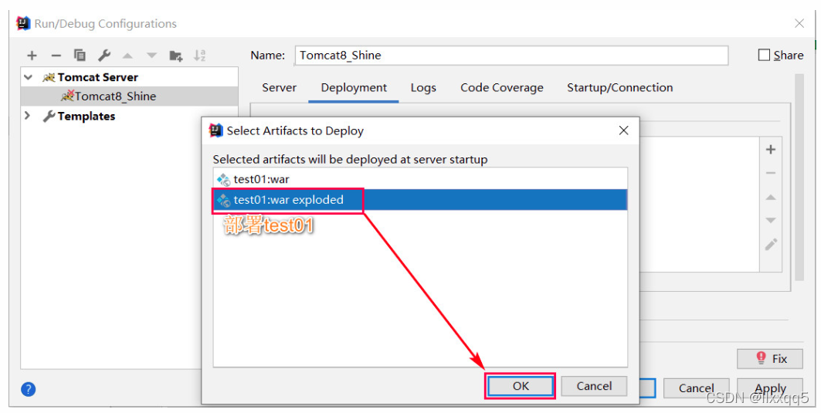Viewport: 821px width, 413px height.
Task: Edit deployment item with pencil icon
Action: [771, 245]
